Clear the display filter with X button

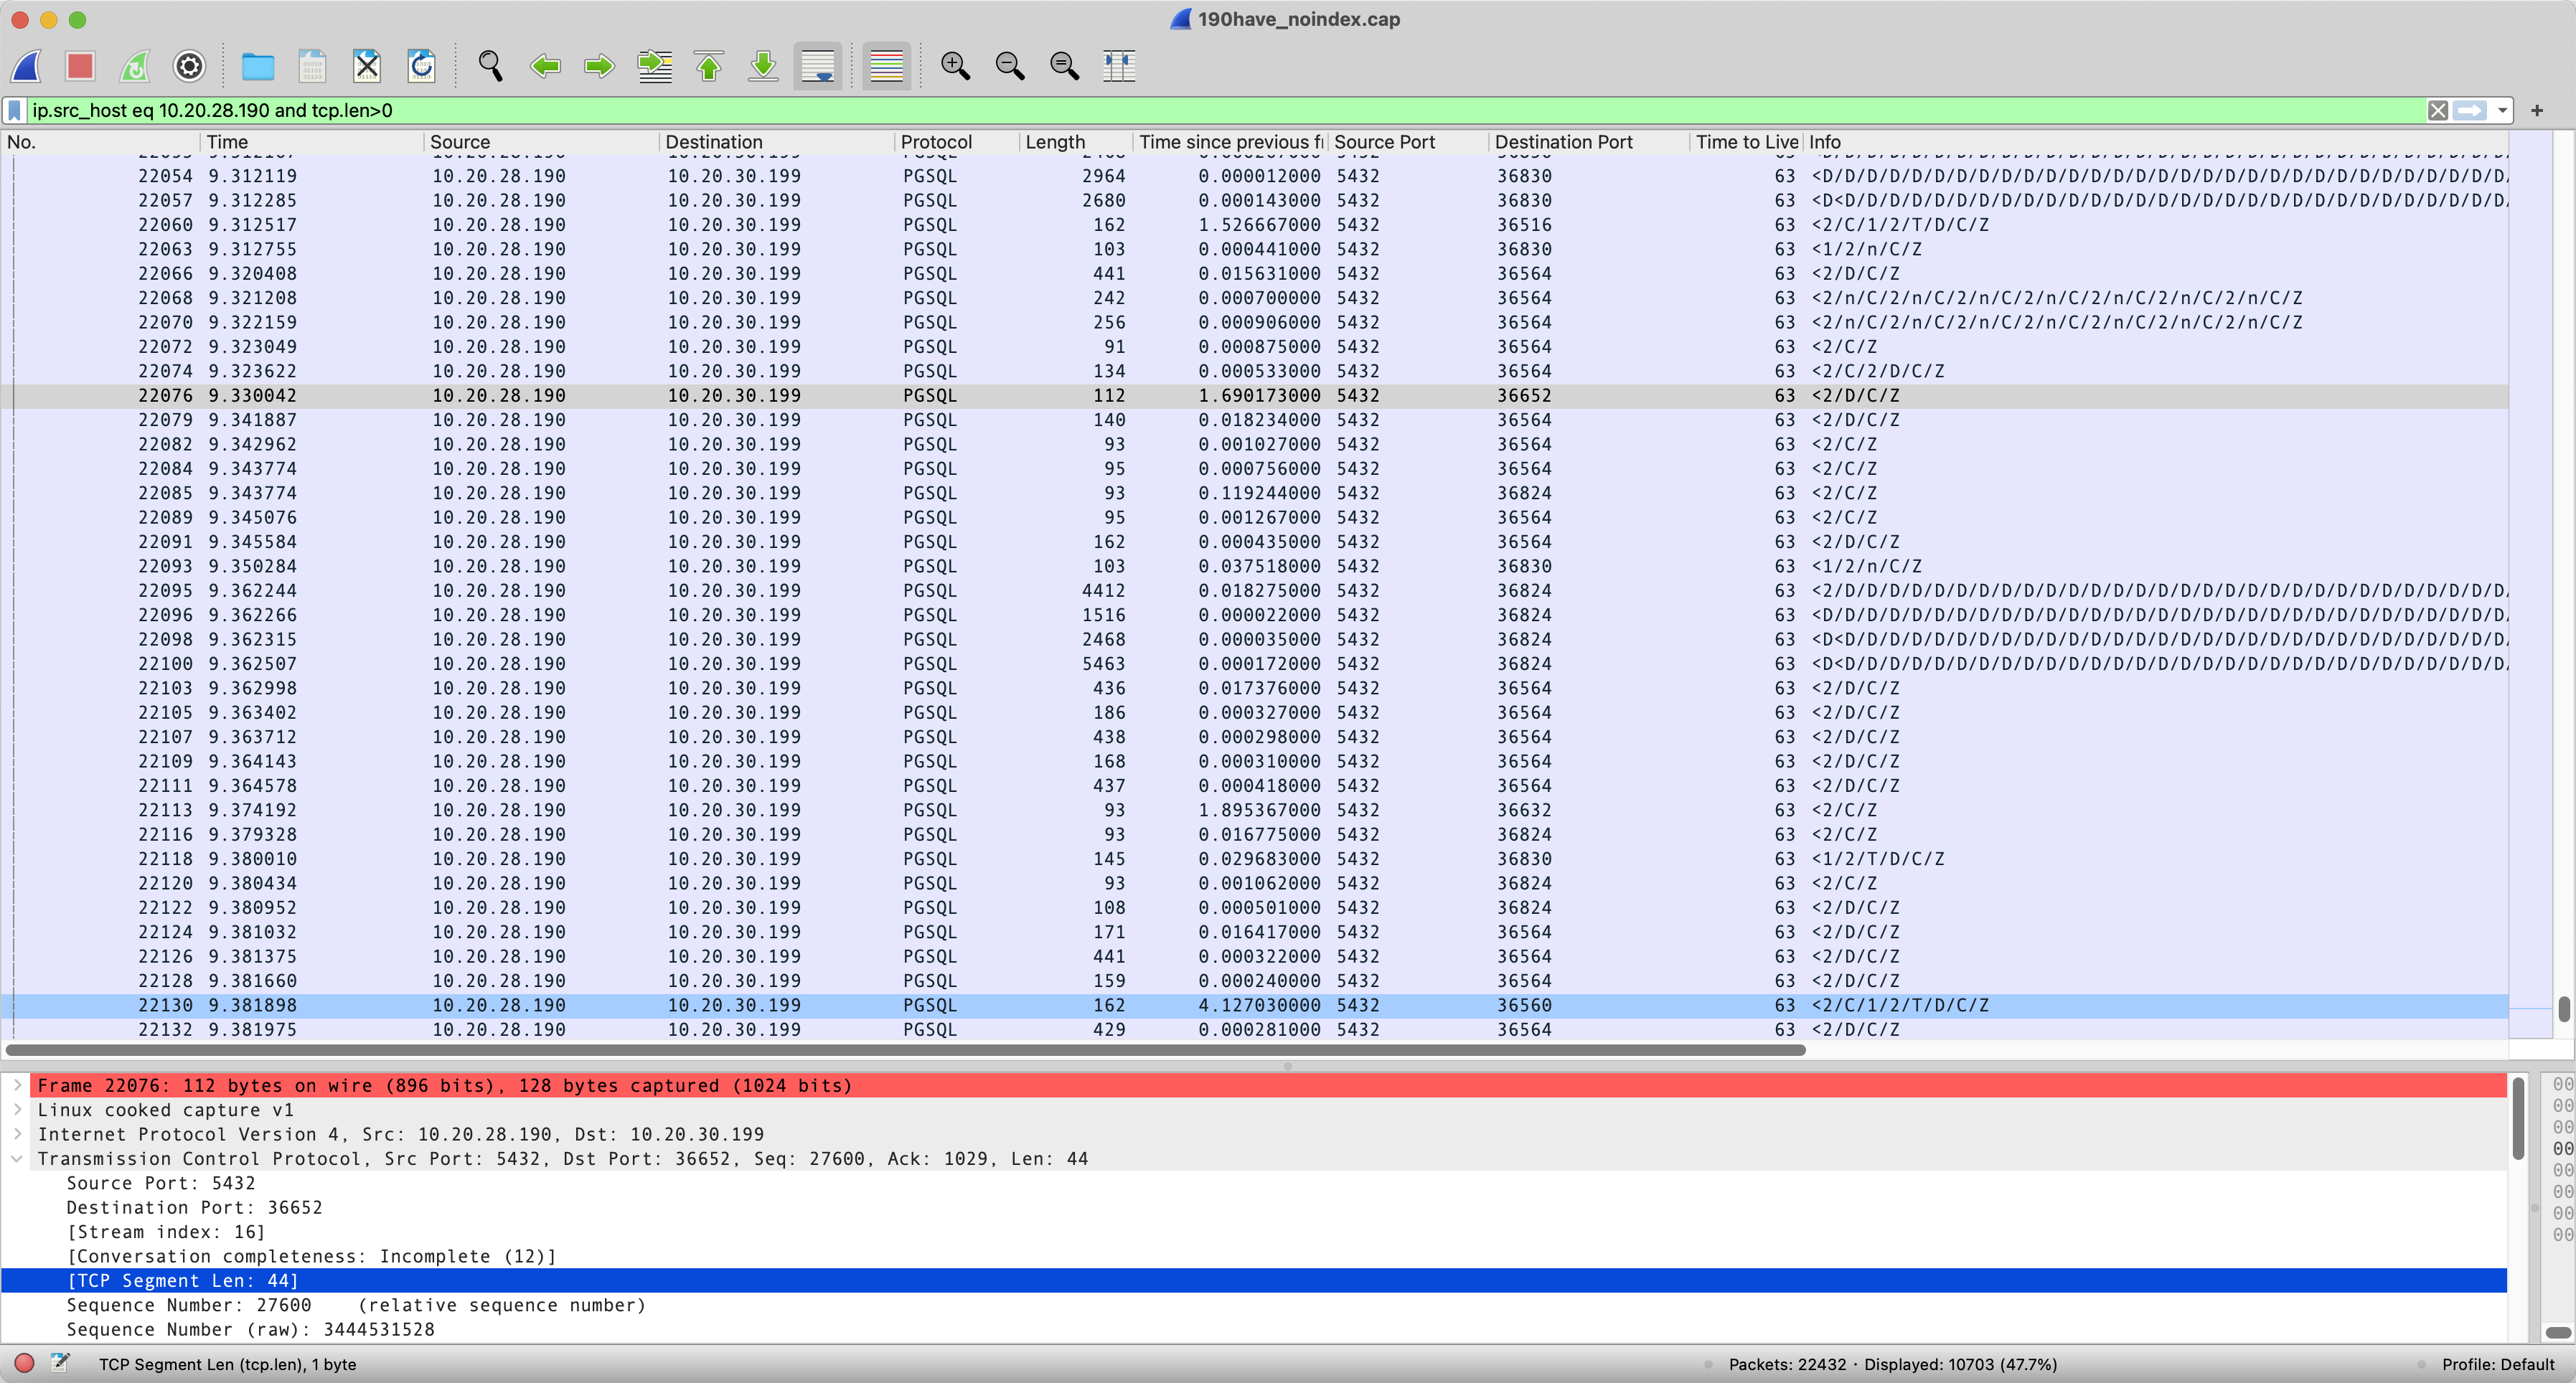point(2438,110)
